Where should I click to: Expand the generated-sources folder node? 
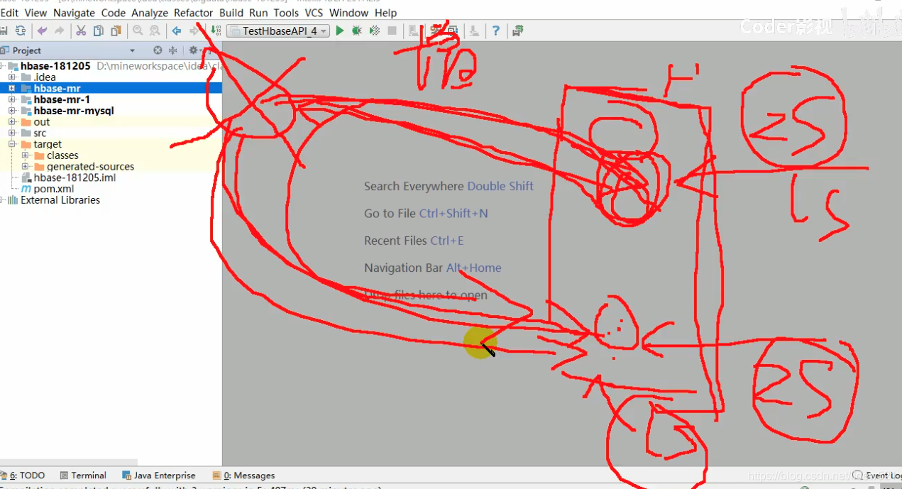tap(25, 167)
